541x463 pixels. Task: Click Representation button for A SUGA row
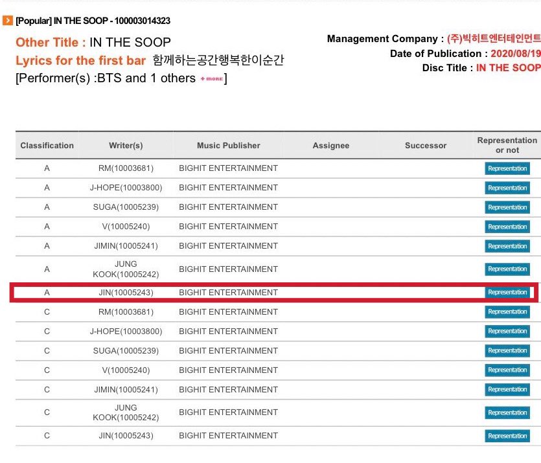pos(507,207)
